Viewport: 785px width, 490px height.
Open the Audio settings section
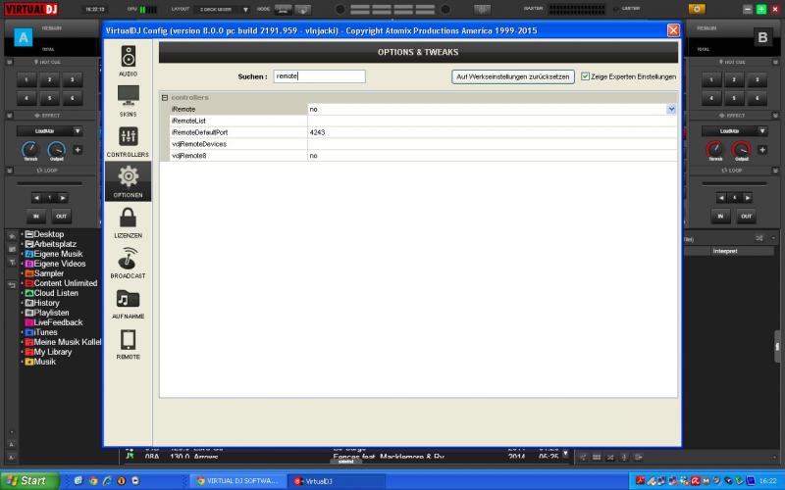pos(129,61)
